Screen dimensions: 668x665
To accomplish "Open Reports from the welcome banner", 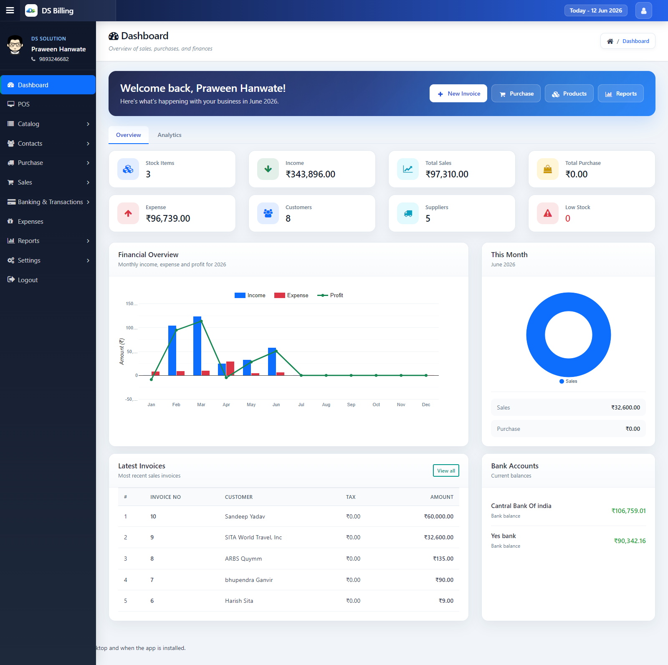I will (x=621, y=94).
